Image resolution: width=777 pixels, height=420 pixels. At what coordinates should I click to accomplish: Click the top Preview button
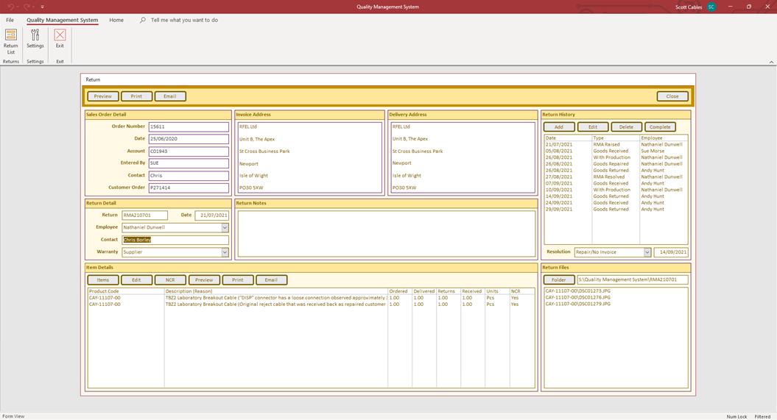point(103,96)
